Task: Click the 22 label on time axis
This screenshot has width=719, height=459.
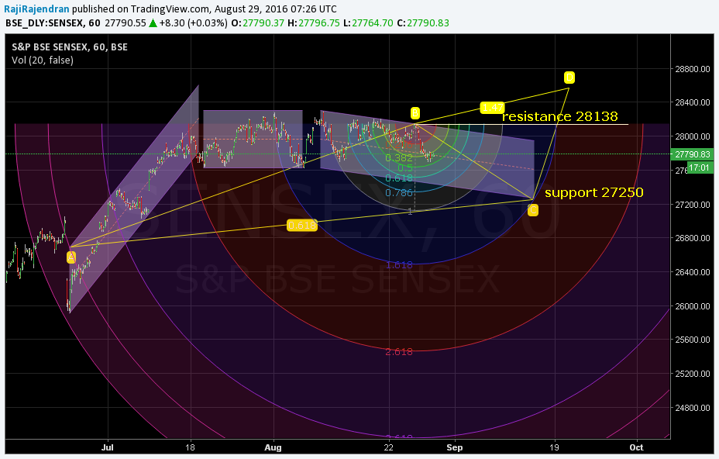Action: (x=389, y=447)
